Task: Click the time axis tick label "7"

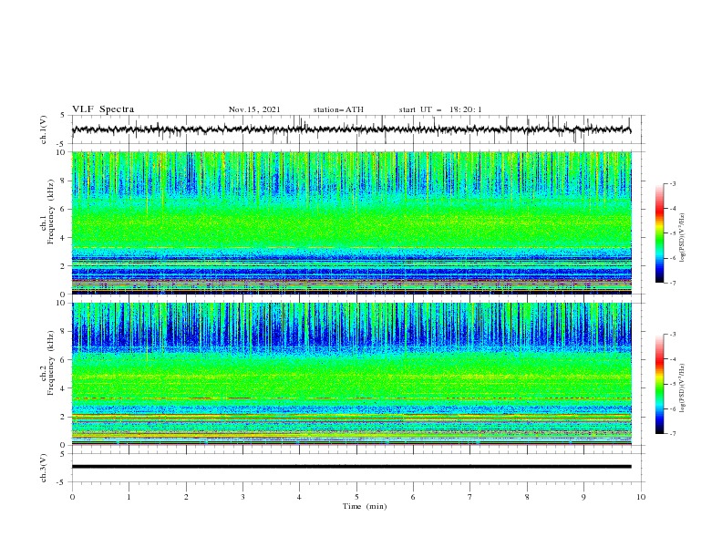Action: pyautogui.click(x=470, y=497)
